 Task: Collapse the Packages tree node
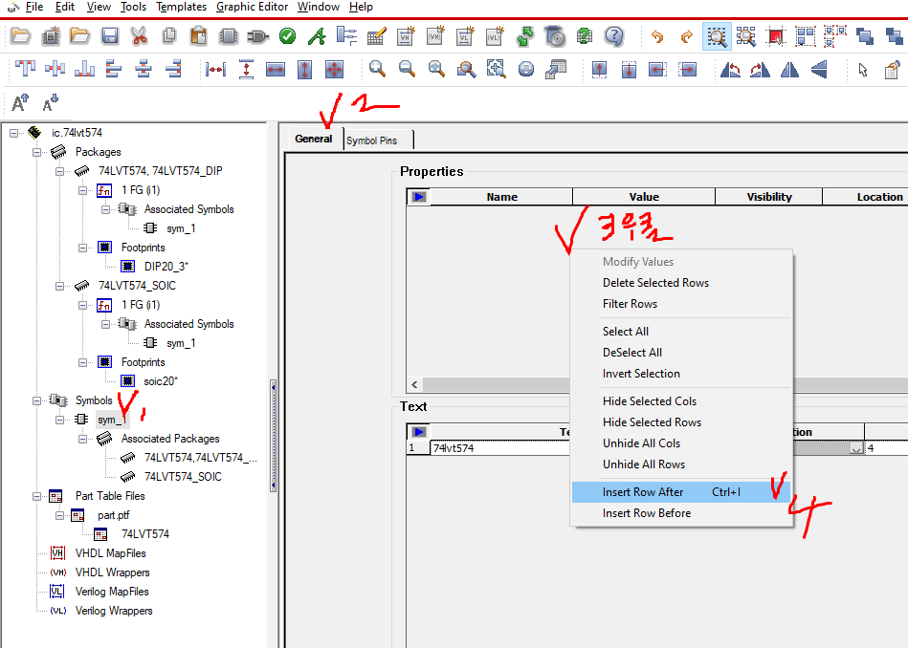[37, 152]
